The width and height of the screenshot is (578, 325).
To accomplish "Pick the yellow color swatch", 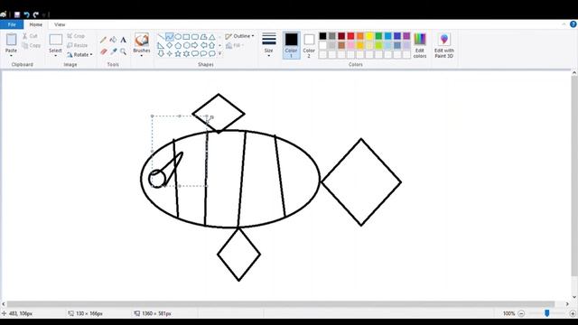I will 369,36.
